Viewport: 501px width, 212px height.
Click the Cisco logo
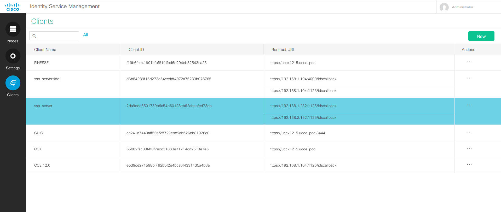click(13, 7)
